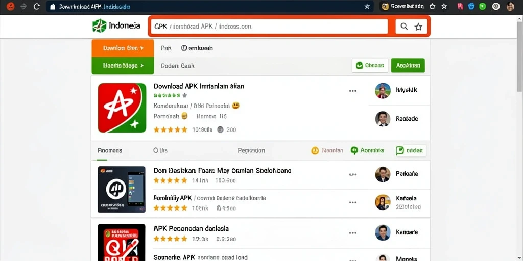Open options dots for APK Peconodan row
Screen dimensions: 523x261
352,233
